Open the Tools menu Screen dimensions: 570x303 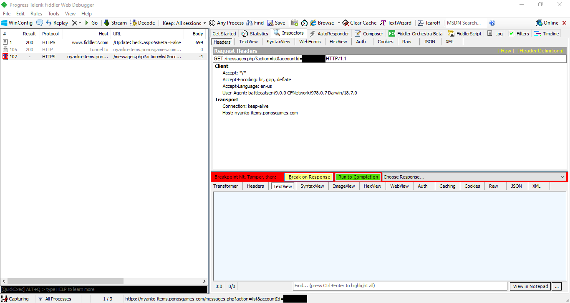(x=53, y=14)
